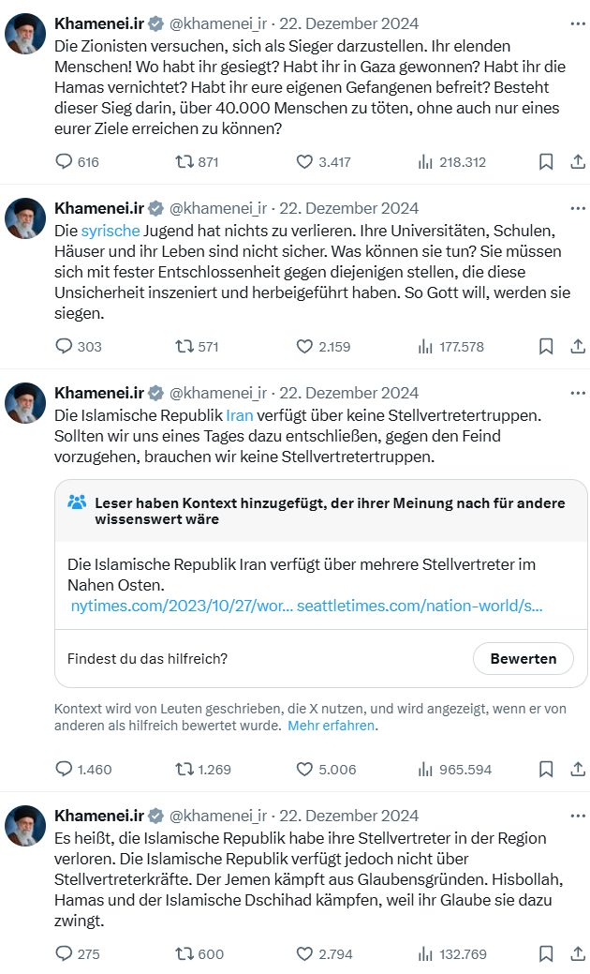
Task: Open the seattletimes.com source link
Action: 420,606
